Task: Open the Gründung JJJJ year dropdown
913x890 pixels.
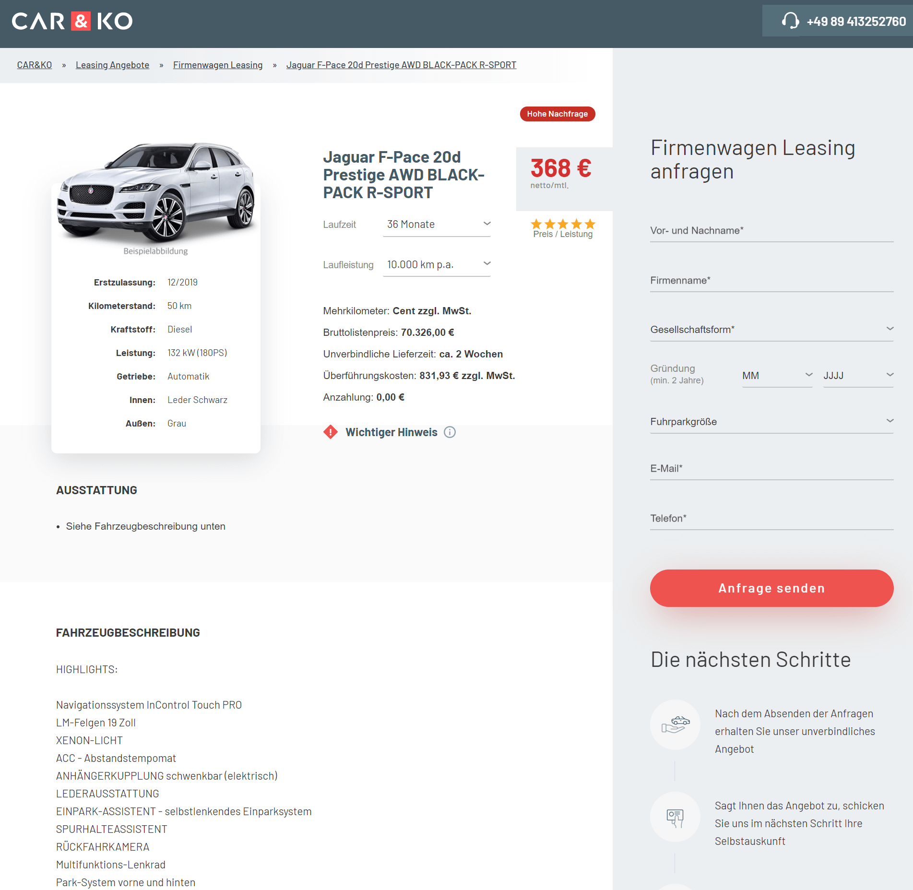Action: point(858,376)
